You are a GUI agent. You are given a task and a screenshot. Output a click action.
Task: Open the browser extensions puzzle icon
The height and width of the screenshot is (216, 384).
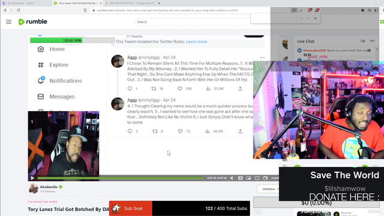(362, 10)
